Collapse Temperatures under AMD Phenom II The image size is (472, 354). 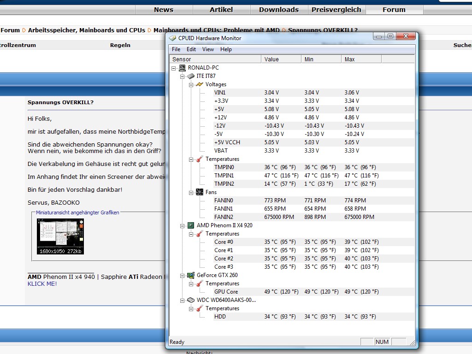coord(191,234)
